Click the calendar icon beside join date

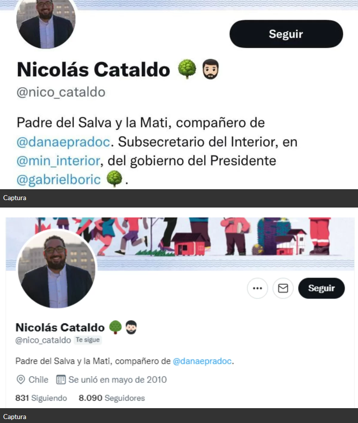[x=61, y=379]
